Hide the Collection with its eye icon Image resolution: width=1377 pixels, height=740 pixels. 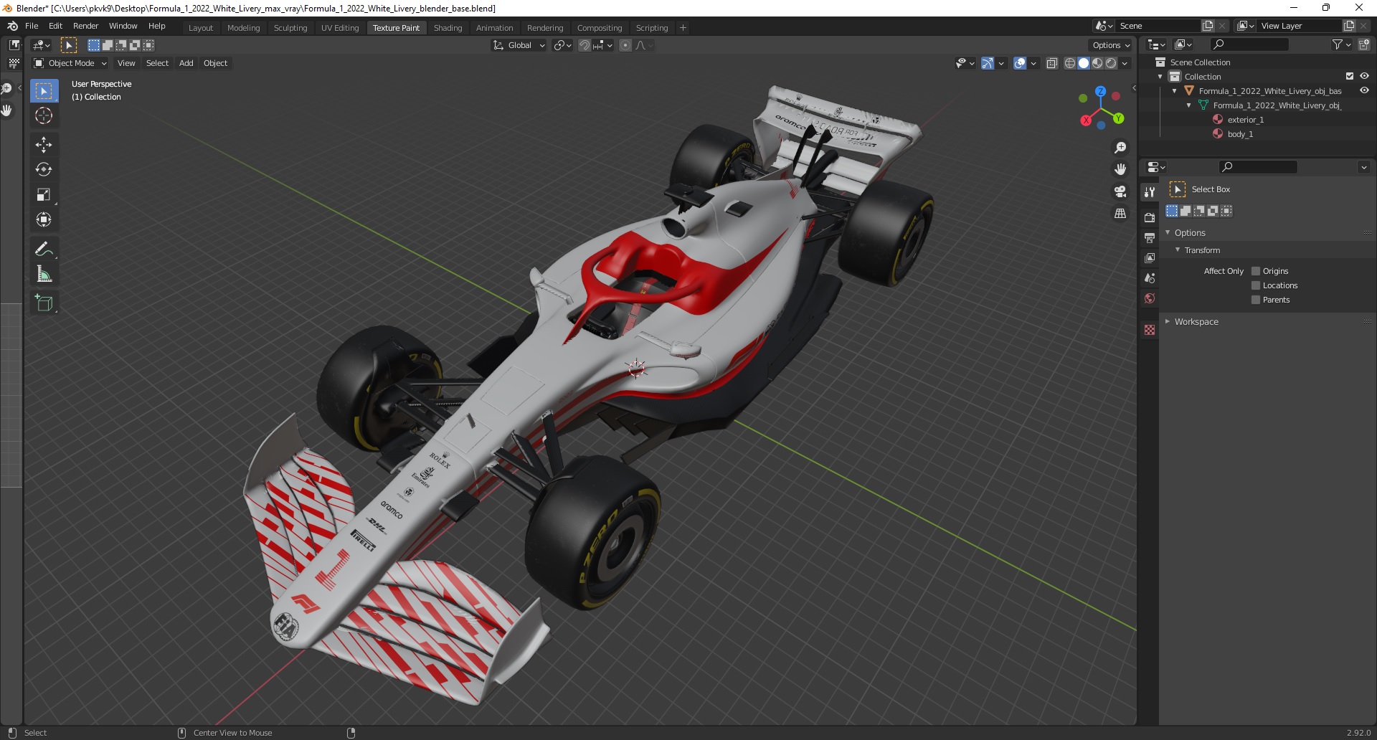tap(1364, 76)
